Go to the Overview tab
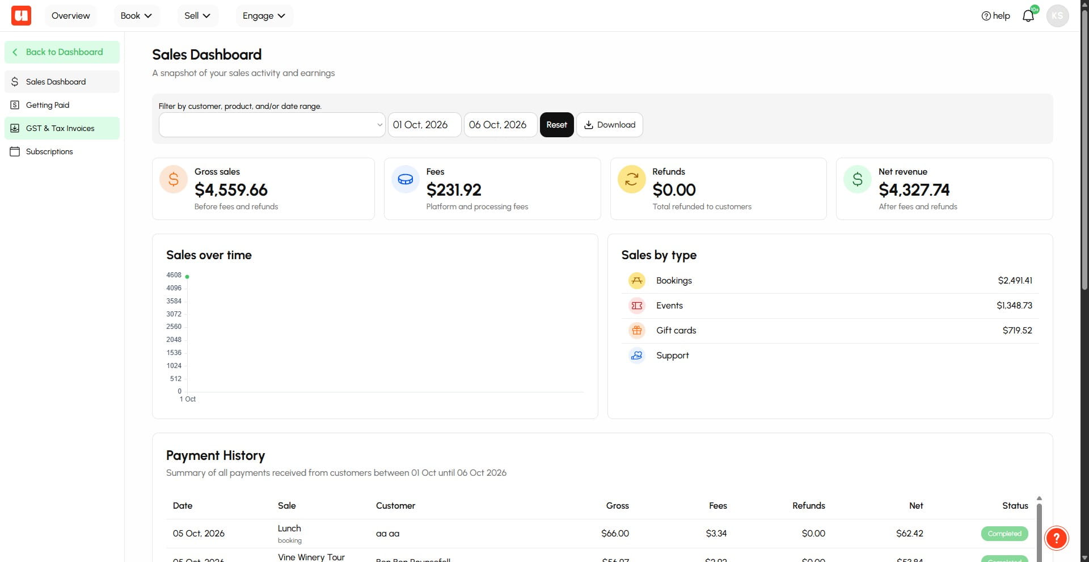Screen dimensions: 1089x562 coord(70,16)
